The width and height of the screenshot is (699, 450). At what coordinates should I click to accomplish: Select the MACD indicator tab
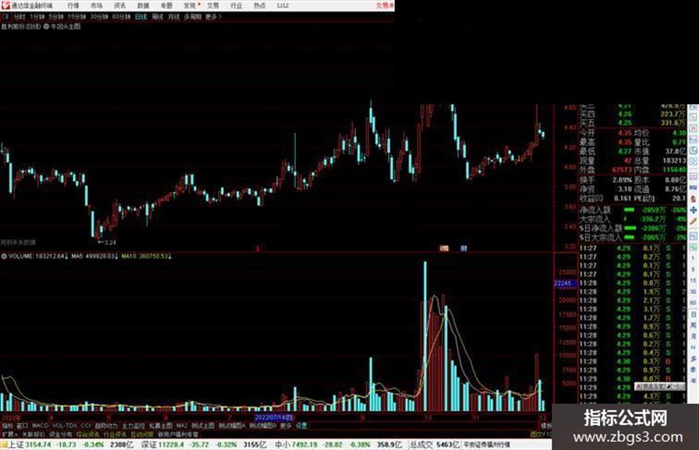40,426
